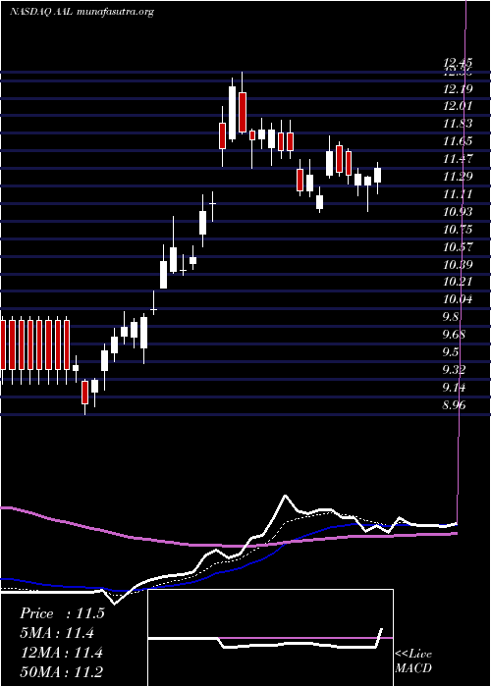Click the NASDAQ AAL chart title

pos(82,12)
